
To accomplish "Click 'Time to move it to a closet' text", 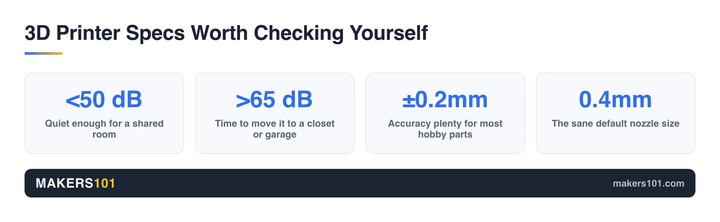I will [275, 123].
